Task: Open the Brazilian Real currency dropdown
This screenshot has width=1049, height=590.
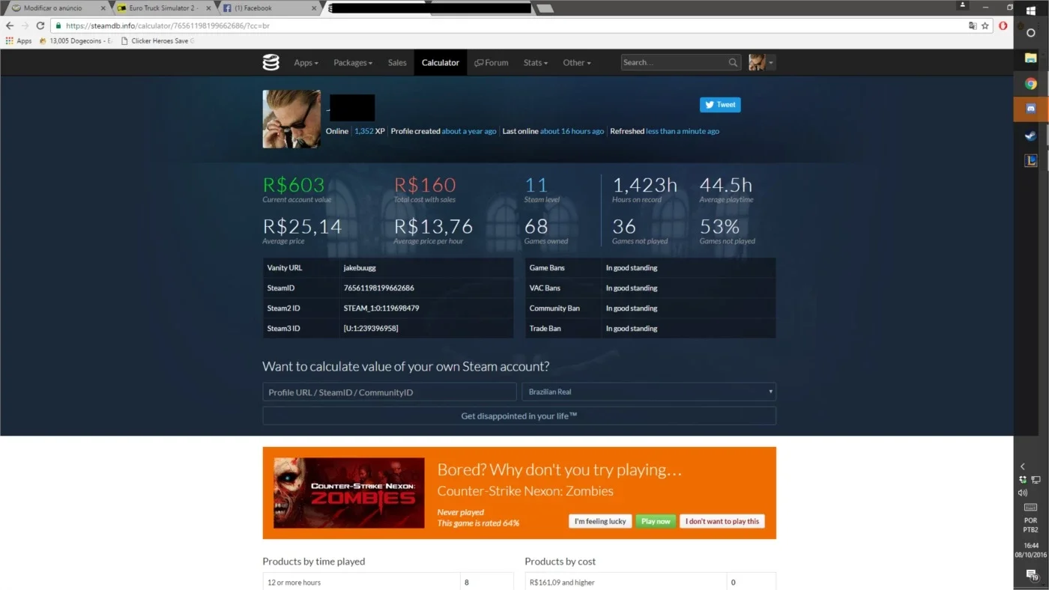Action: (x=649, y=392)
